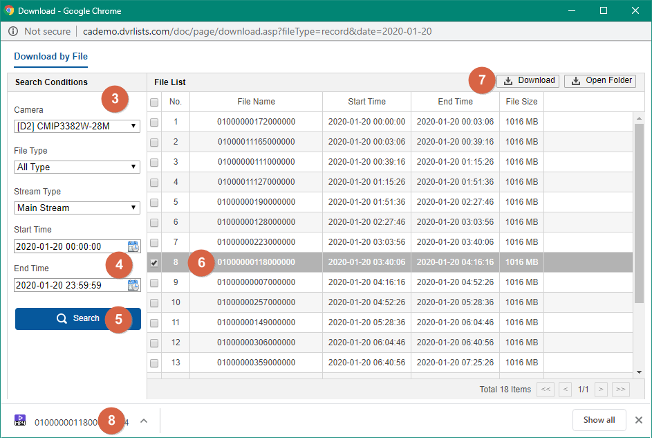The height and width of the screenshot is (438, 652).
Task: Open the downloaded file options chevron
Action: [x=144, y=420]
